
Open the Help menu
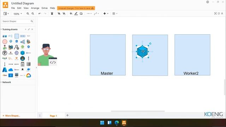tap(53, 8)
